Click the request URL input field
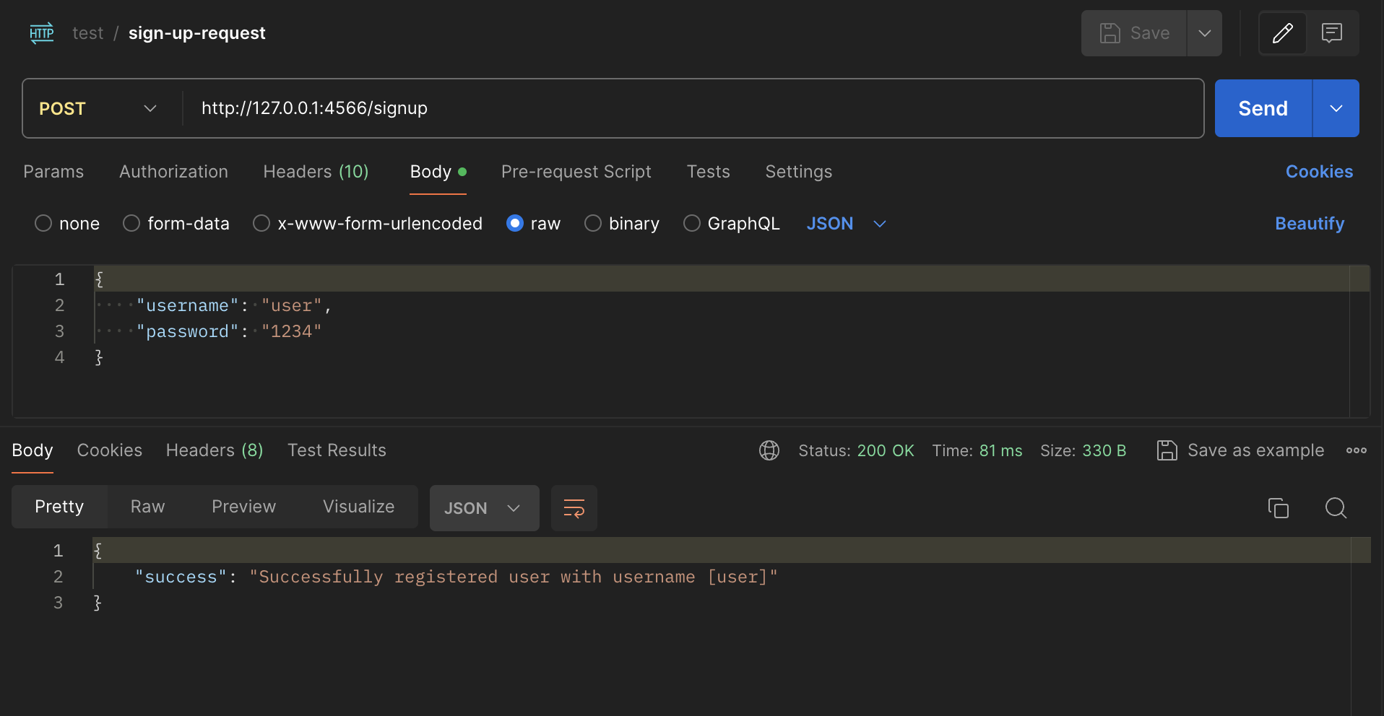 693,108
